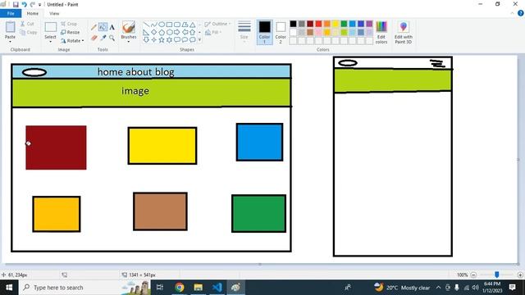This screenshot has width=525, height=295.
Task: Click the Crop button
Action: pyautogui.click(x=69, y=24)
